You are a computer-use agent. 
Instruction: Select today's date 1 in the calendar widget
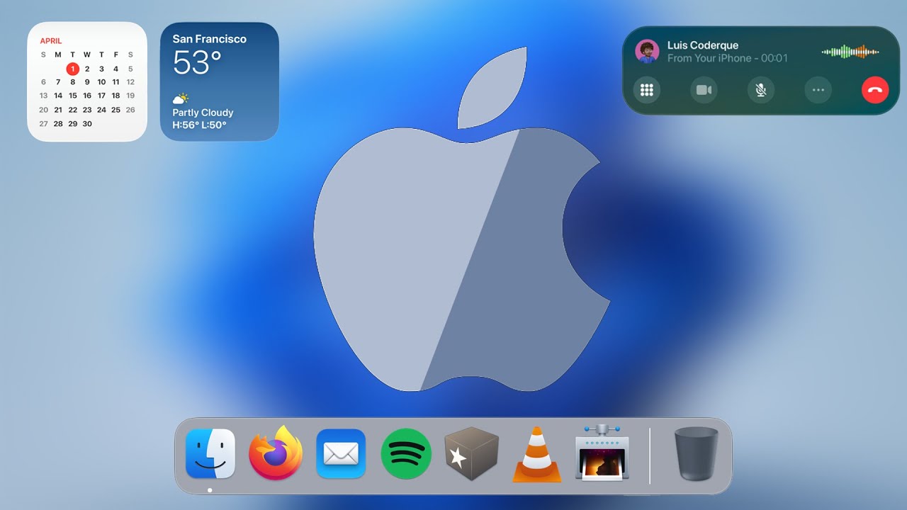(72, 69)
